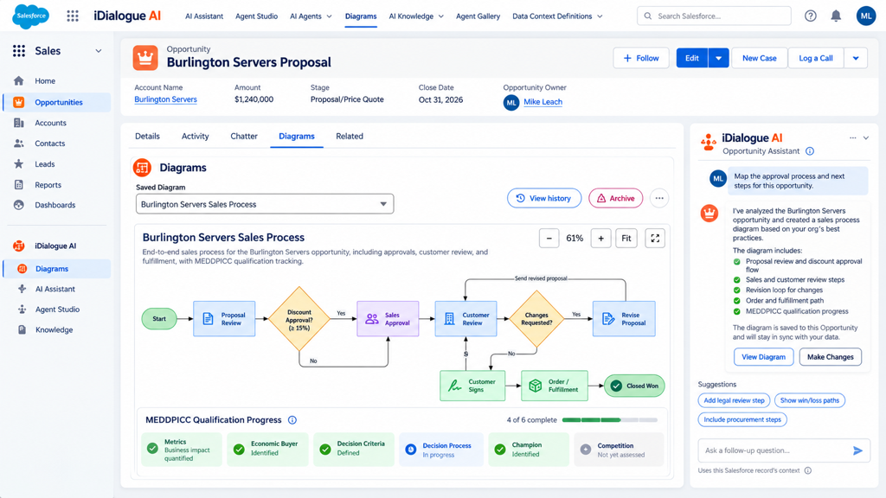
Task: Click the Economic Buyer qualification card
Action: pyautogui.click(x=268, y=450)
